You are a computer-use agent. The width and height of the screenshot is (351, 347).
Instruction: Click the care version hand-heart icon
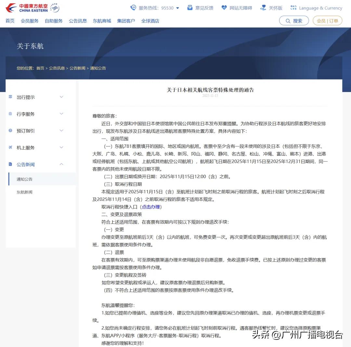(x=263, y=7)
